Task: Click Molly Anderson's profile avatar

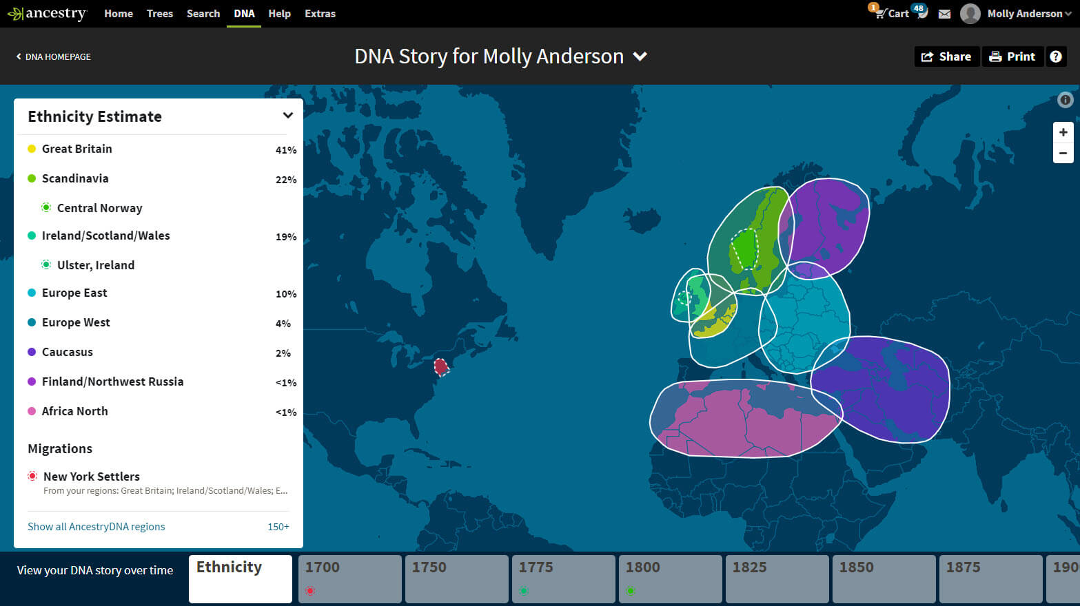Action: 970,14
